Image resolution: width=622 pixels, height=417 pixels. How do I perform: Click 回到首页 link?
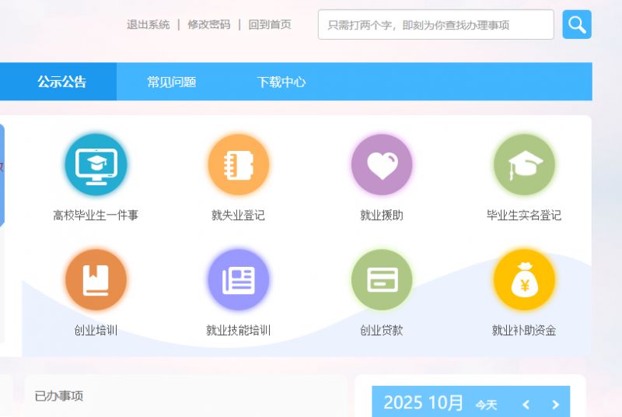[x=270, y=25]
